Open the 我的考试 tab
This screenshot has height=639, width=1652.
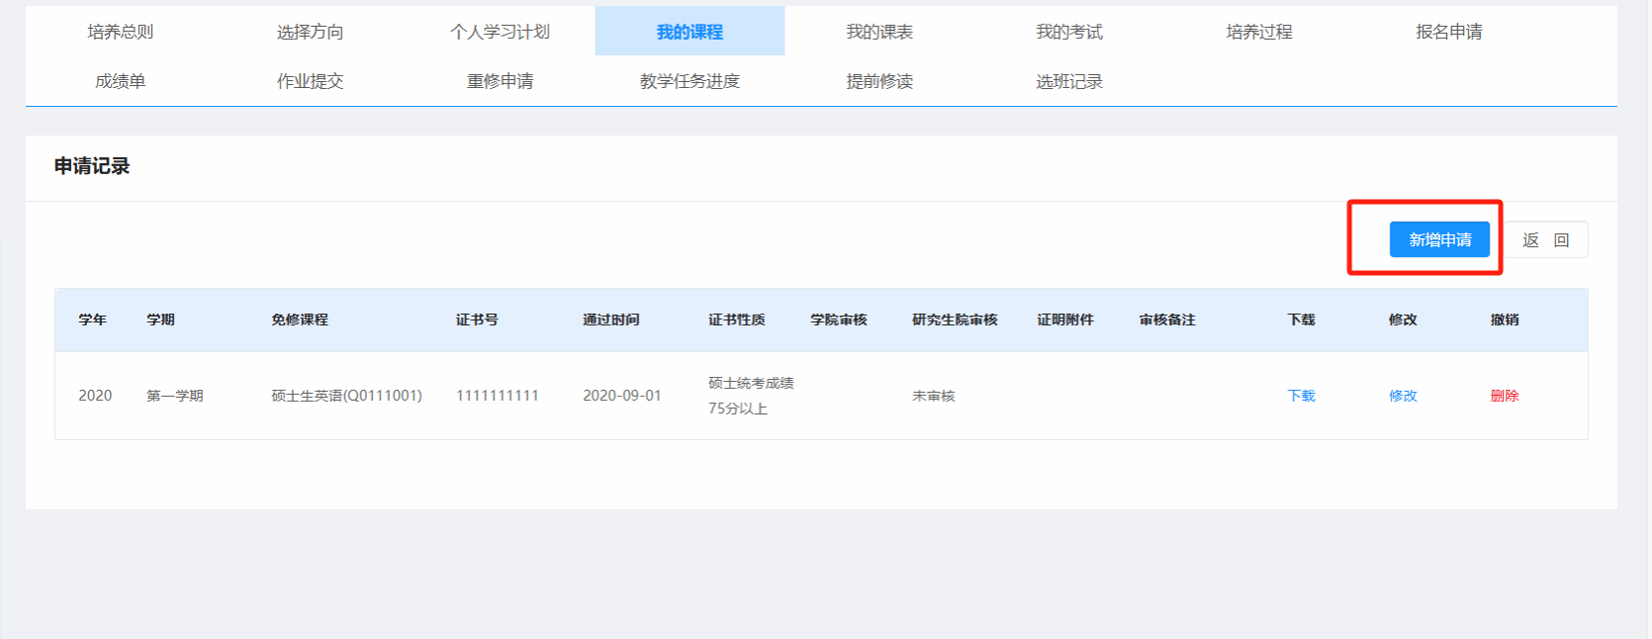(1069, 32)
